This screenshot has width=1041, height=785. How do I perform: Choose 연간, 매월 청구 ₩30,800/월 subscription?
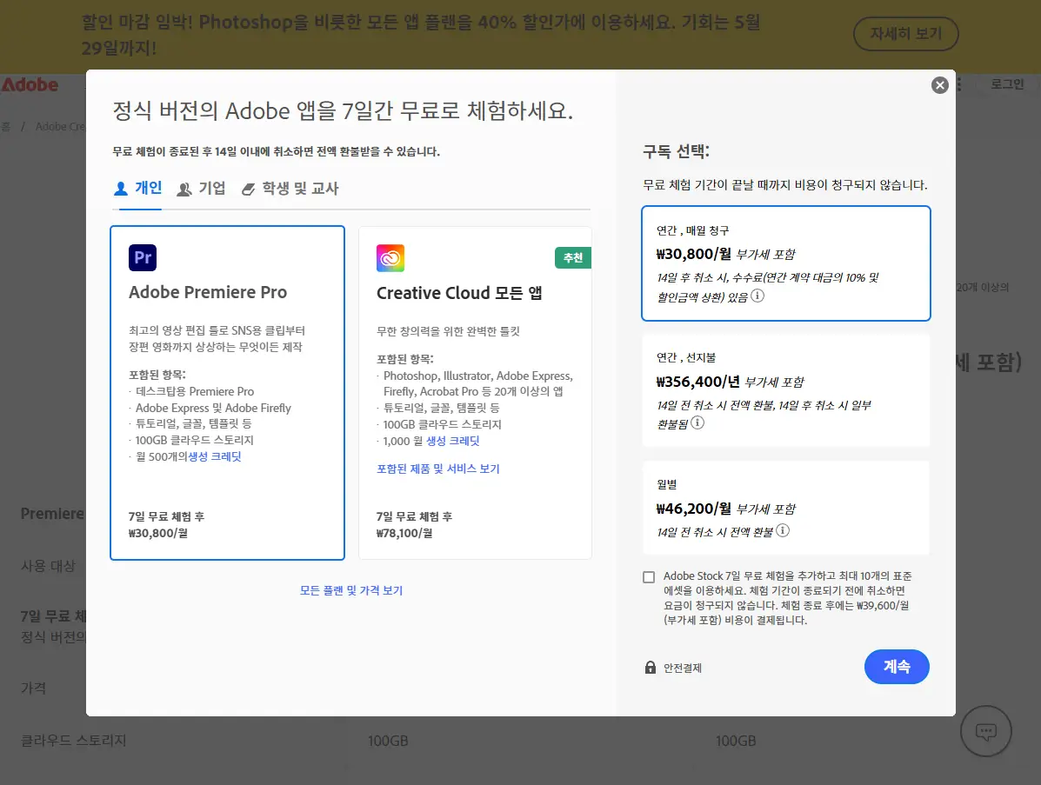coord(786,263)
